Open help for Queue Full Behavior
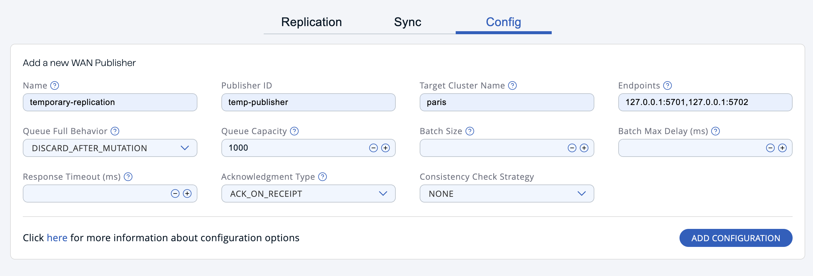 (115, 131)
